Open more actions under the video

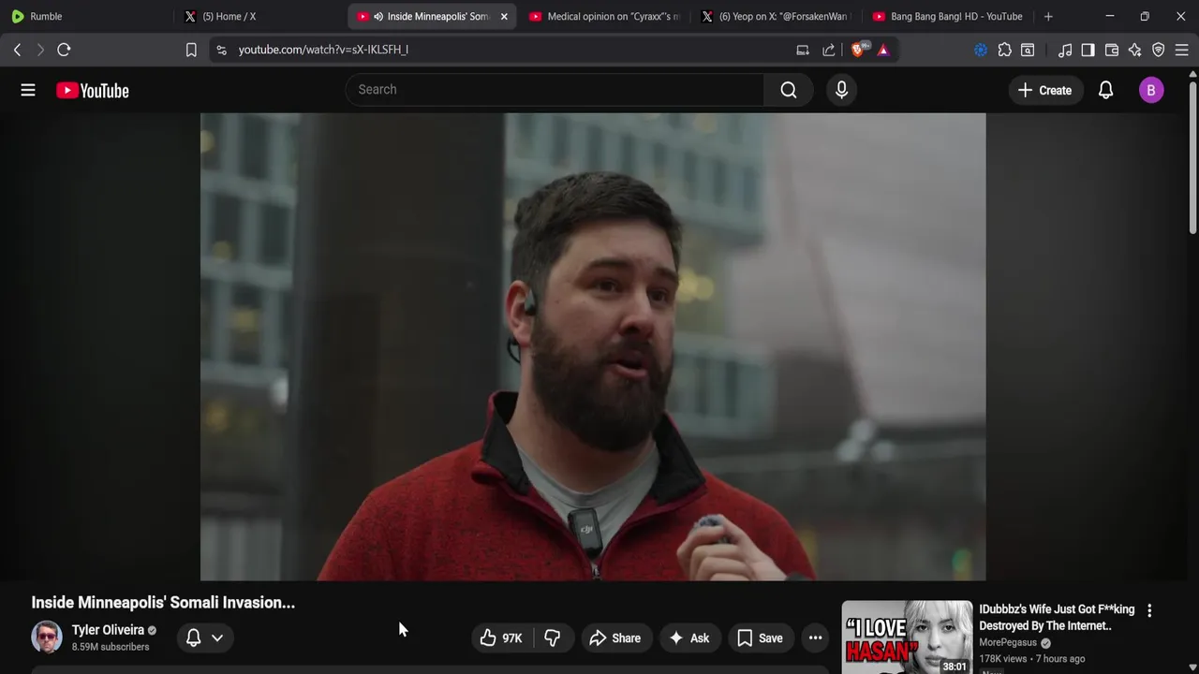tap(815, 638)
